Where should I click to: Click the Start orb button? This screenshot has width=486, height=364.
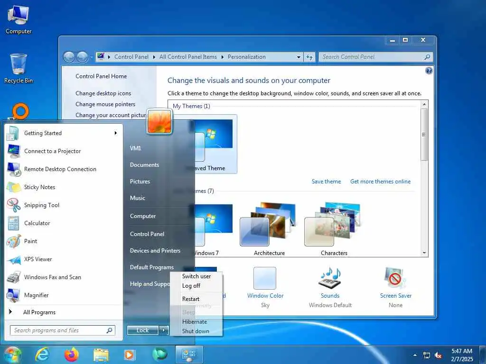12,355
